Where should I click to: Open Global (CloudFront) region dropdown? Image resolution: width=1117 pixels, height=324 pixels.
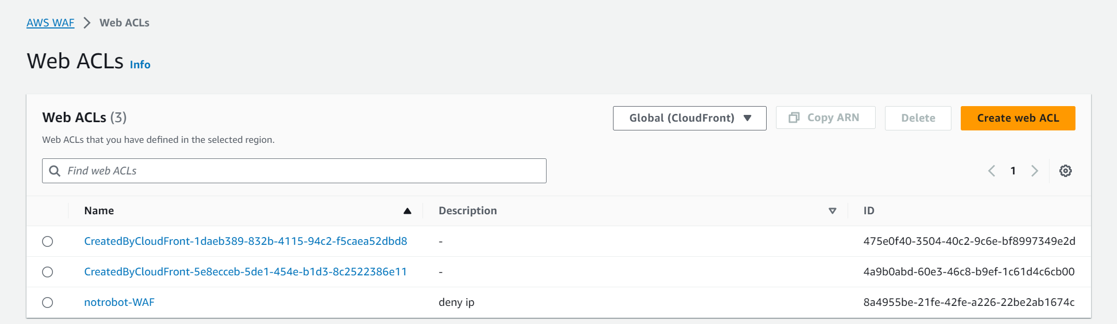tap(689, 118)
